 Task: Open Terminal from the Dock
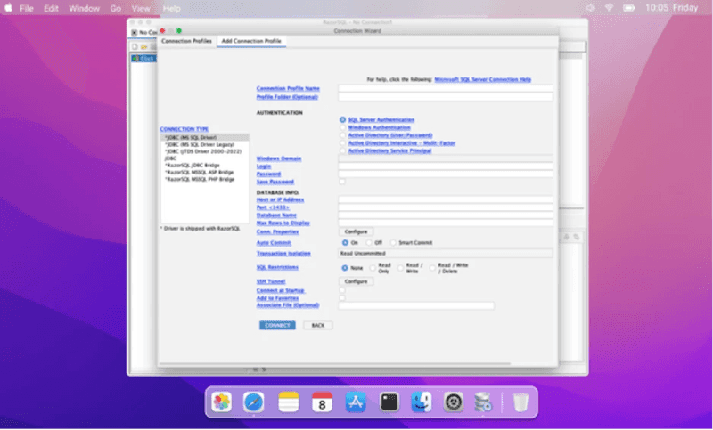389,402
